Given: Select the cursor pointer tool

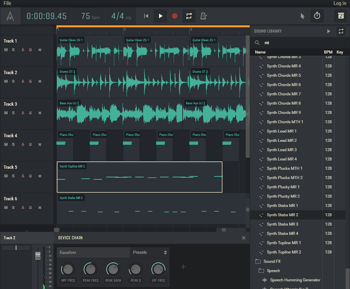Looking at the screenshot, I should [302, 16].
